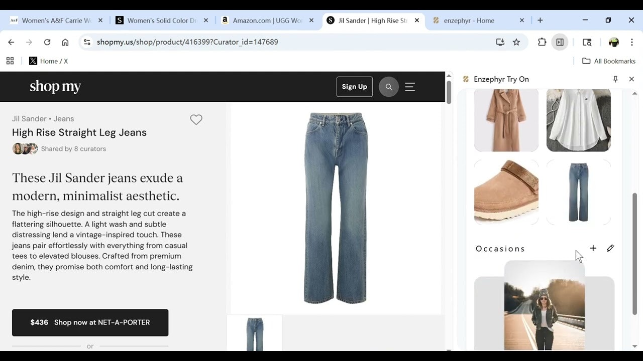Switch to Women's Solid Color Dress tab
This screenshot has height=361, width=643.
click(162, 21)
